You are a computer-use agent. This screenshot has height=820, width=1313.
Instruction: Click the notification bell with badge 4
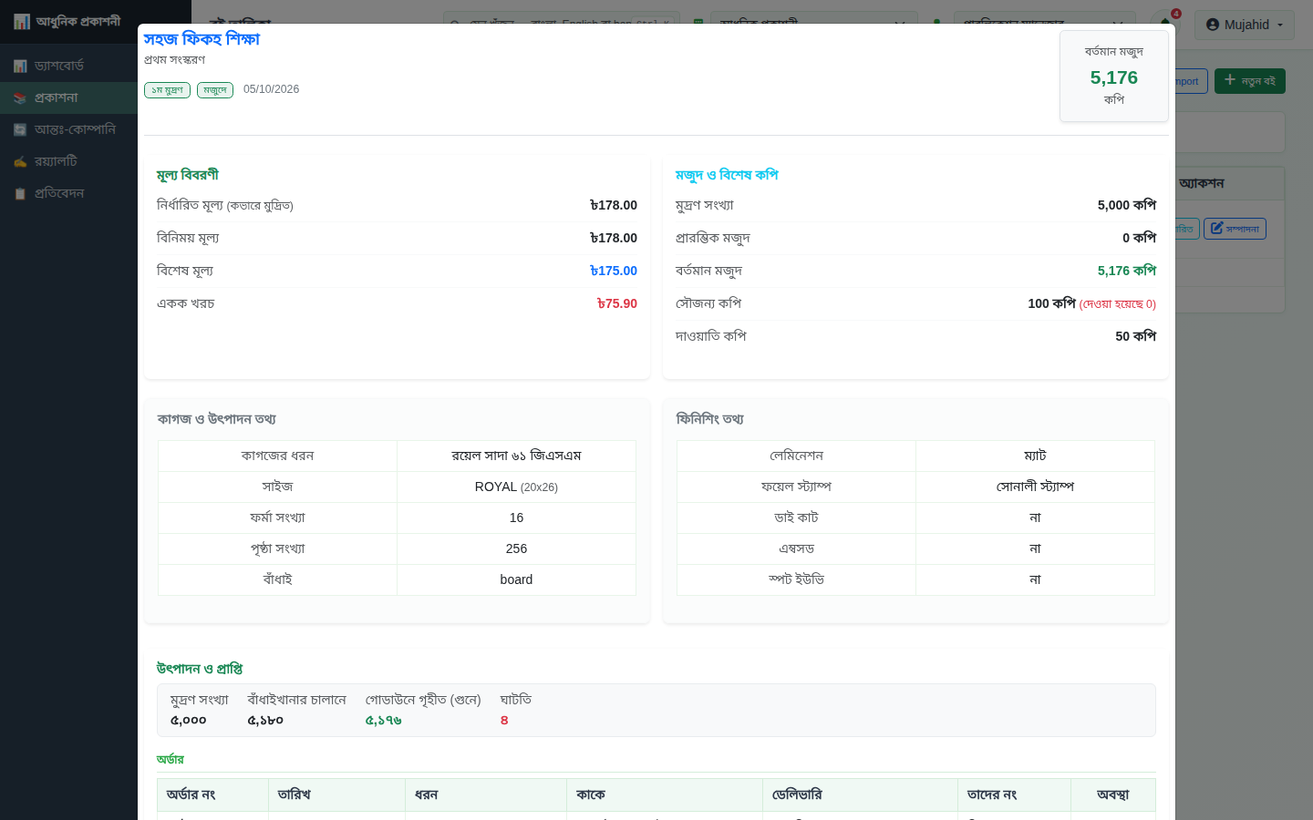(x=1166, y=22)
